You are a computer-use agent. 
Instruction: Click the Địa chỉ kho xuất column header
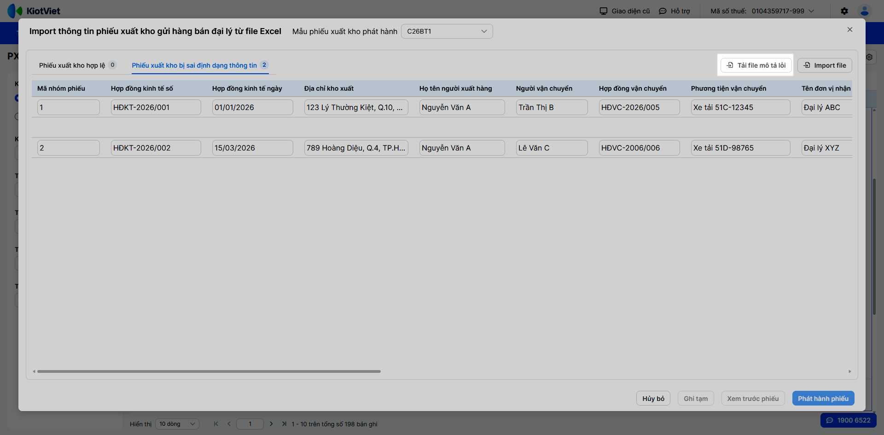[329, 88]
